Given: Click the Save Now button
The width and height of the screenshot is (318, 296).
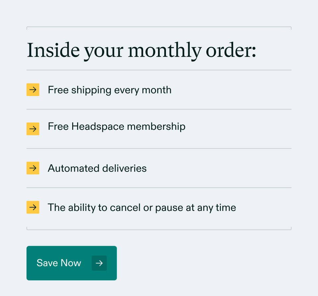Looking at the screenshot, I should [72, 263].
